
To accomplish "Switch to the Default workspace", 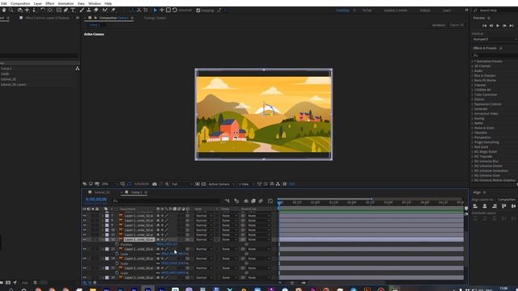I will 425,11.
